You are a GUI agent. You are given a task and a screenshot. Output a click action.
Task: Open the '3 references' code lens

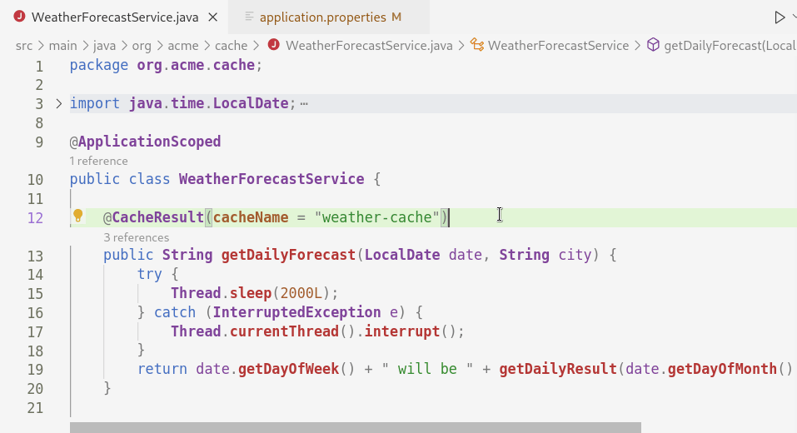click(x=137, y=238)
